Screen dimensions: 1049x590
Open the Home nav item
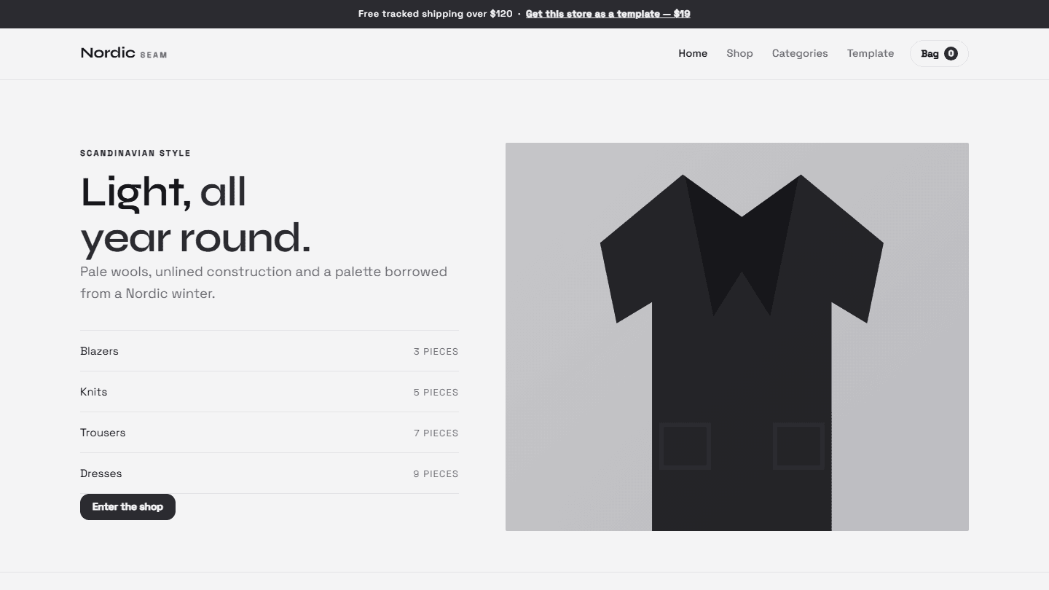pos(693,53)
